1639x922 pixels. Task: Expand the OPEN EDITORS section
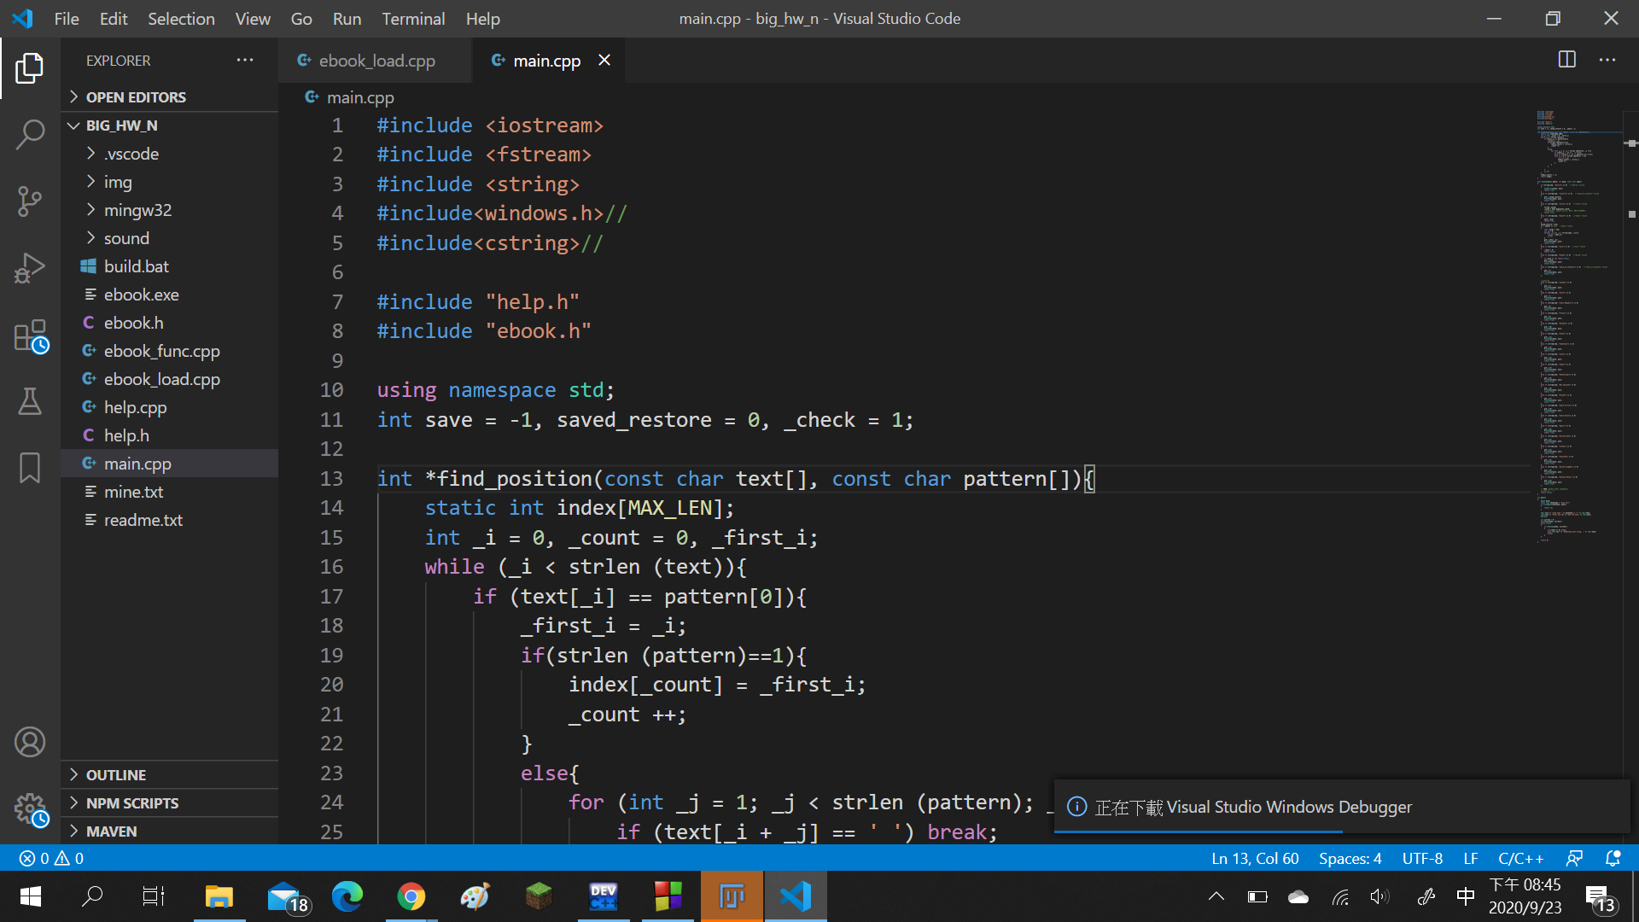point(136,97)
